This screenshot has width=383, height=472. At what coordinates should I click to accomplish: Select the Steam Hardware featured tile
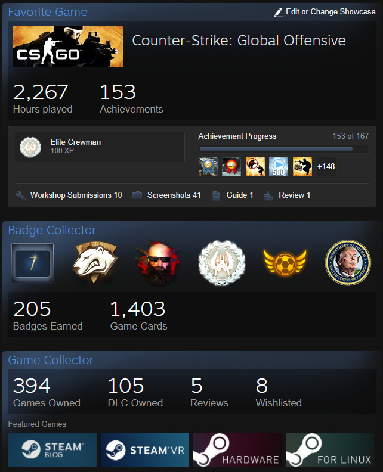tap(237, 450)
